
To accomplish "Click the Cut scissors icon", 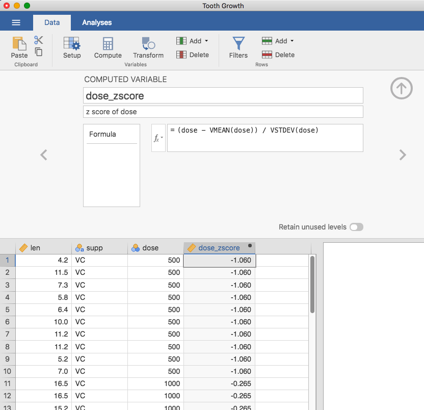I will pos(38,40).
